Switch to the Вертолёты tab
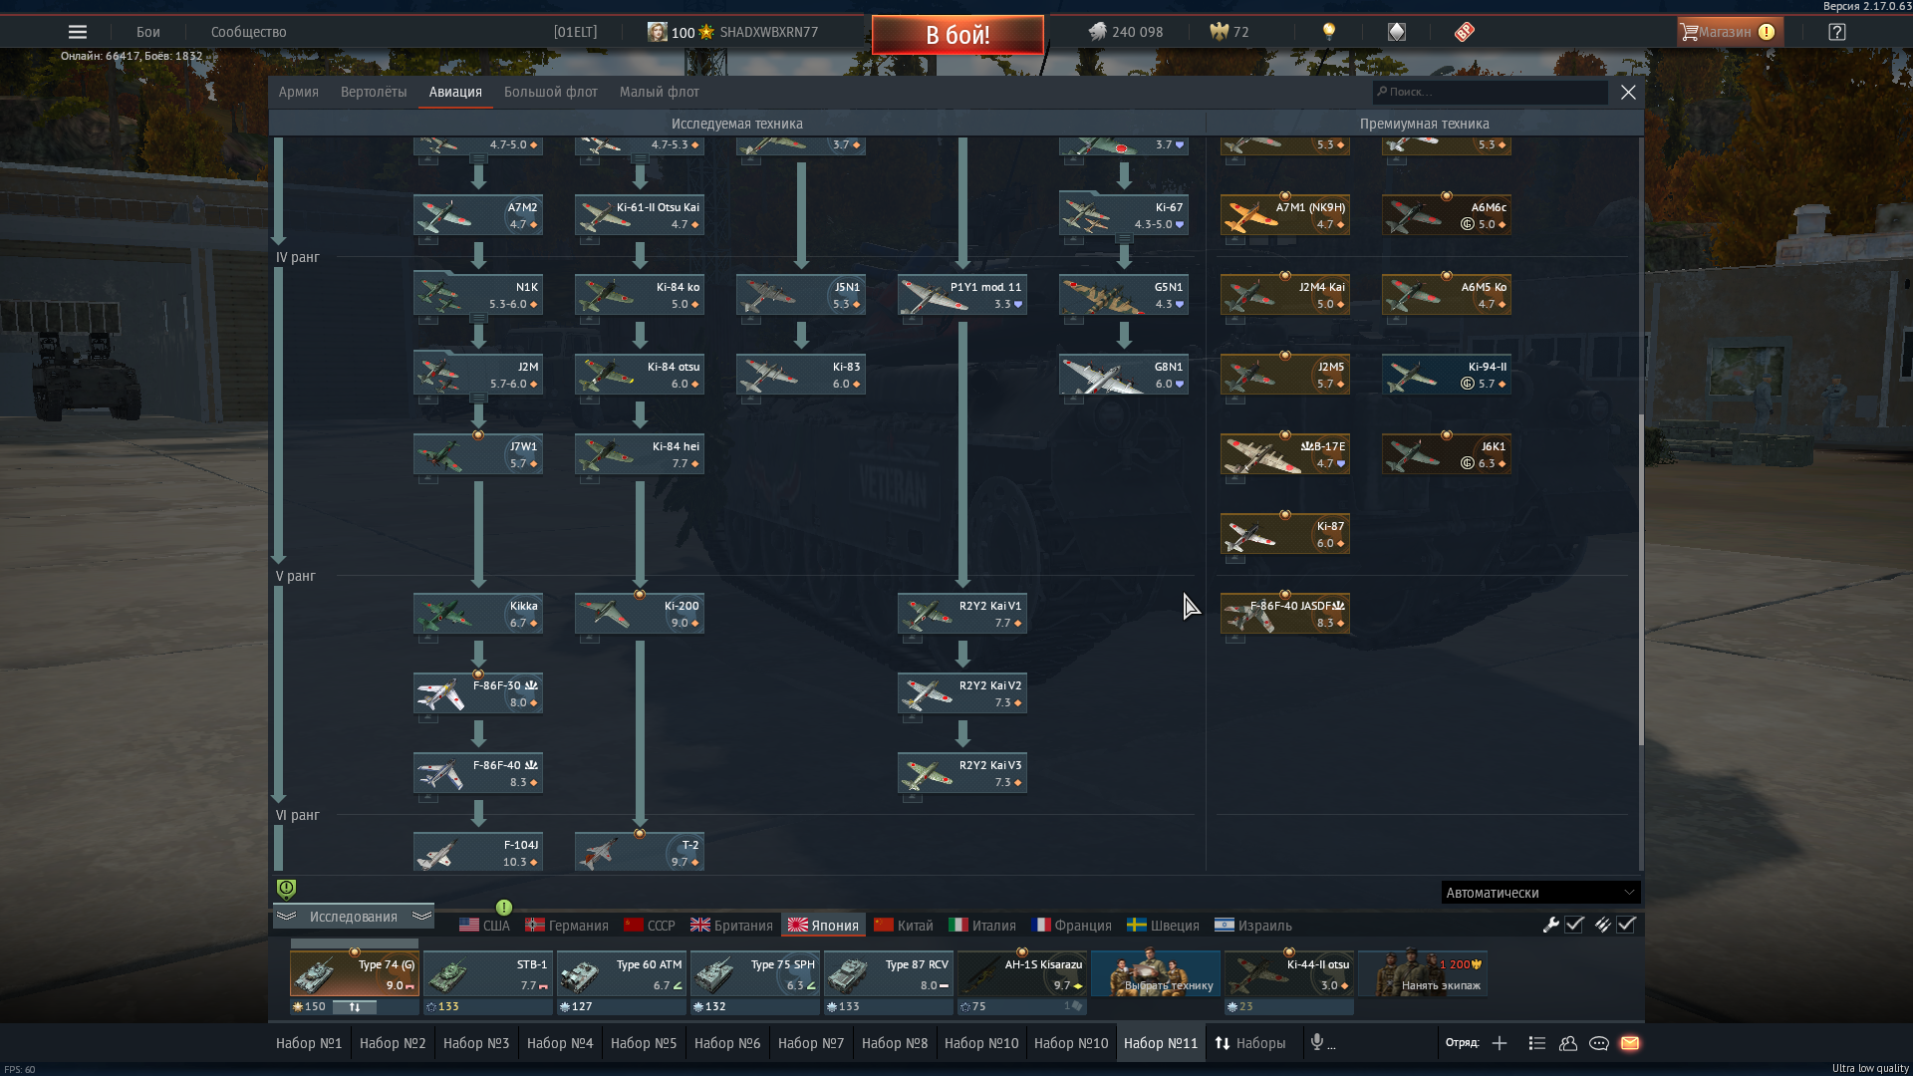 [x=374, y=92]
